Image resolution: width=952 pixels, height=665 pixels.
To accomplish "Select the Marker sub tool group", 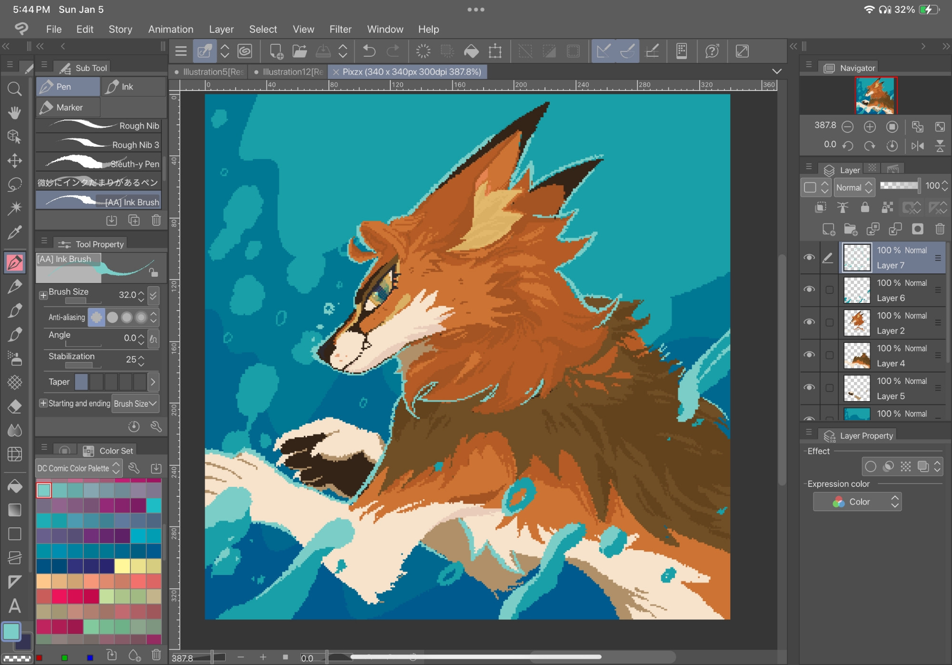I will point(68,108).
